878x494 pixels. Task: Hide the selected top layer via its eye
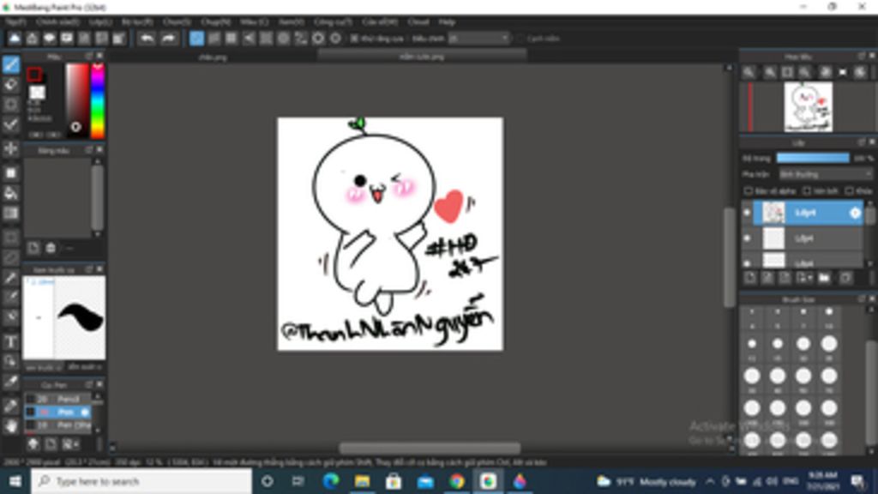coord(747,213)
